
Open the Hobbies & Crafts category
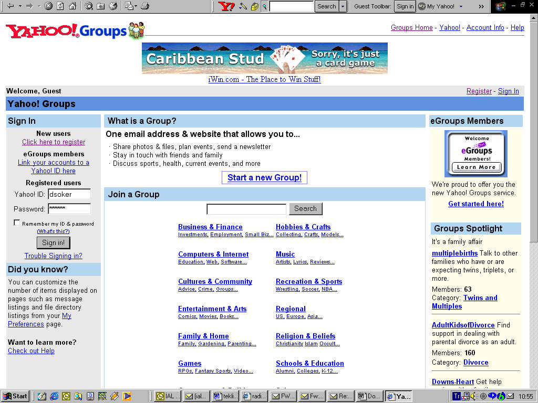(x=303, y=227)
